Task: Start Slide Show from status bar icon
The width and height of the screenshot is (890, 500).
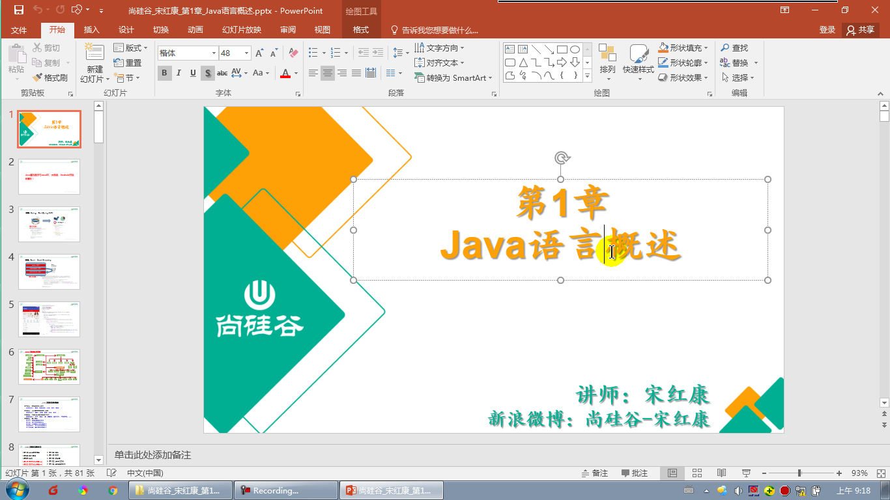Action: (x=746, y=473)
